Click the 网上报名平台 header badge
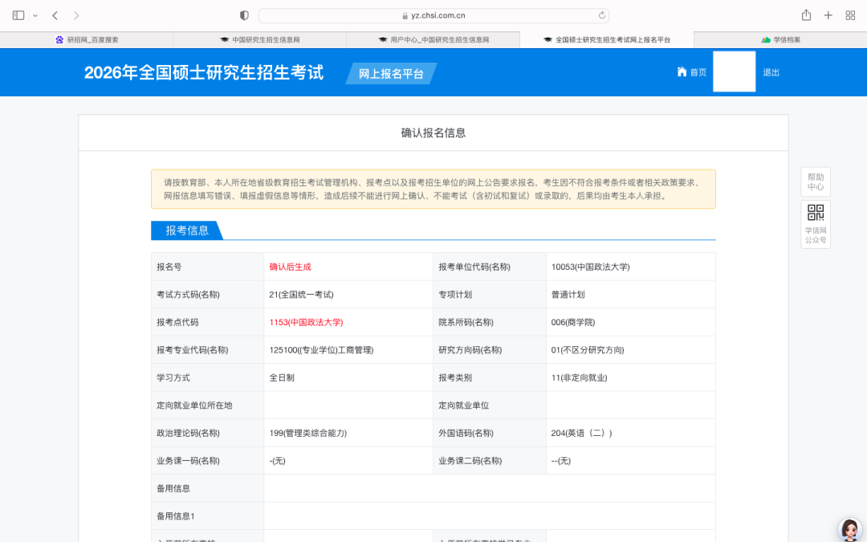Screen dimensions: 867x542 (391, 74)
